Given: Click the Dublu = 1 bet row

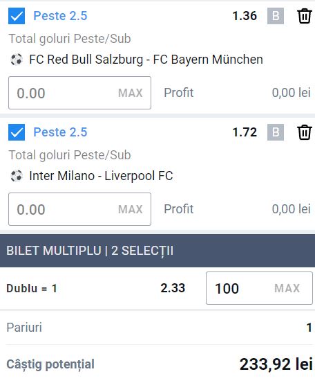Looking at the screenshot, I should coord(157,288).
